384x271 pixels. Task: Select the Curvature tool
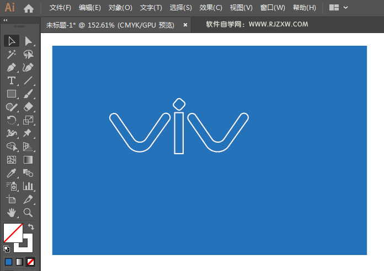tap(28, 68)
